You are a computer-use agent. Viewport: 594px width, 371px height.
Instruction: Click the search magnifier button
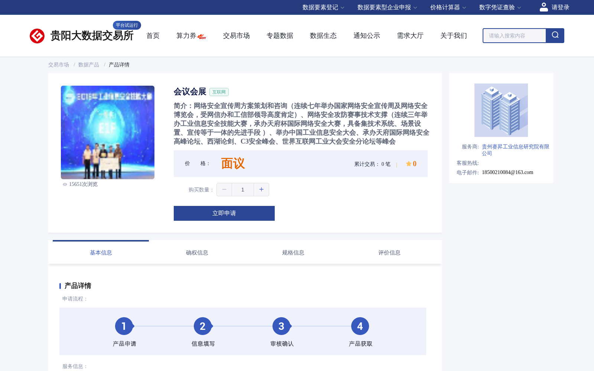click(555, 36)
